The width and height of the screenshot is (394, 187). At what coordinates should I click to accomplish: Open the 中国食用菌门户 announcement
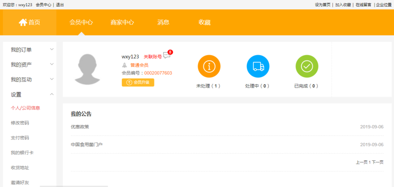87,144
